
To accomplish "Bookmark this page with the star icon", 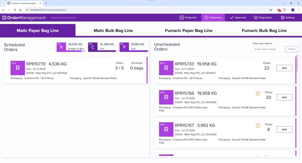I will tap(271, 10).
